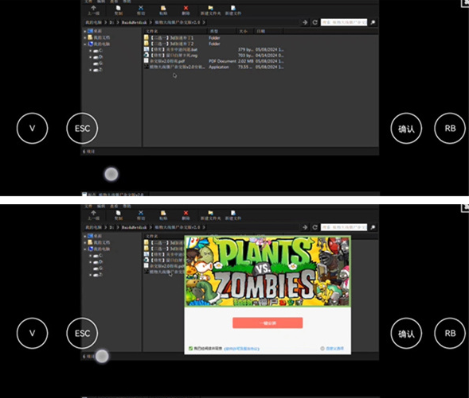This screenshot has height=398, width=469.
Task: Open 文件 menu in frame showing installer
Action: coord(88,207)
